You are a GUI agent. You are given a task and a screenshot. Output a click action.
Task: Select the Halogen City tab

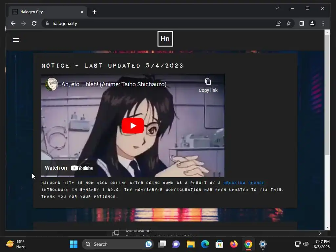click(x=48, y=12)
